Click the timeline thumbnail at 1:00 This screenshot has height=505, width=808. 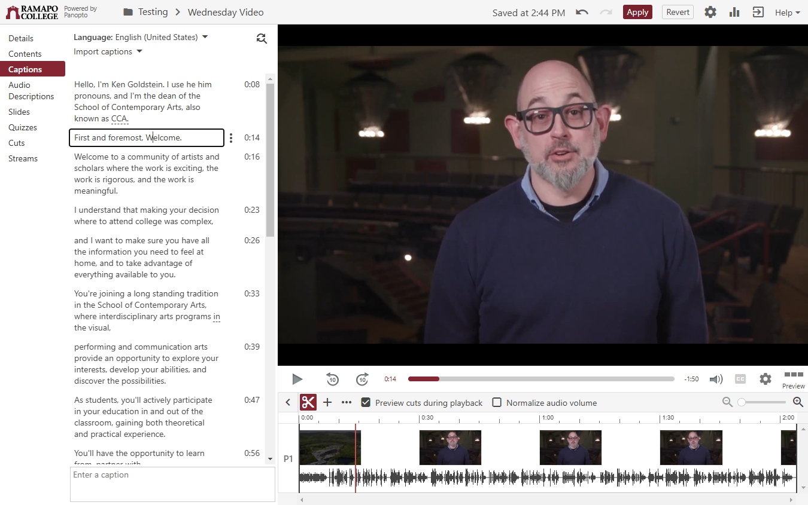click(x=570, y=447)
